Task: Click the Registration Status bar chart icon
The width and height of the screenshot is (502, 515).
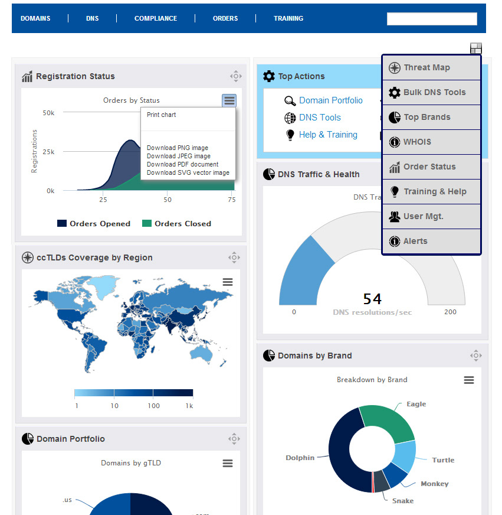Action: [x=27, y=76]
